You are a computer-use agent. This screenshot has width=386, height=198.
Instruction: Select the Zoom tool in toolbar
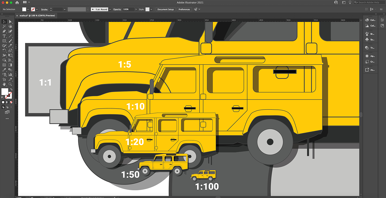pyautogui.click(x=10, y=84)
